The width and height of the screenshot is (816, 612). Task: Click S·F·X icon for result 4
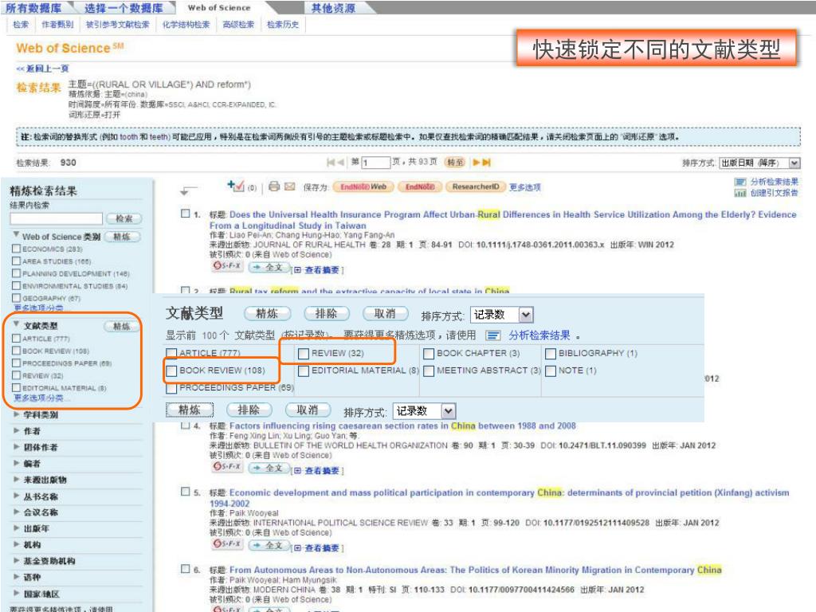[227, 467]
